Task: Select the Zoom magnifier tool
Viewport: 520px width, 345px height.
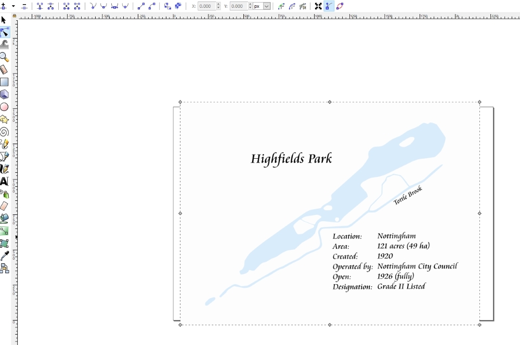Action: (x=4, y=57)
